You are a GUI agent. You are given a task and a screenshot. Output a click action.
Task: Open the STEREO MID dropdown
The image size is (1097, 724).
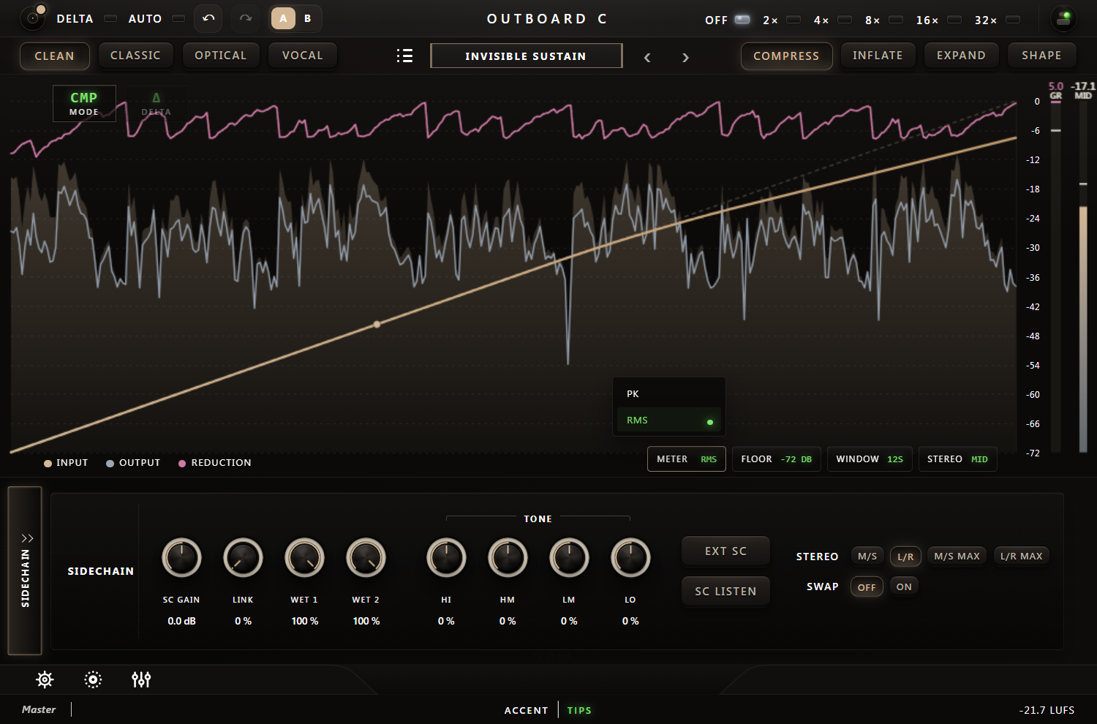(x=957, y=459)
